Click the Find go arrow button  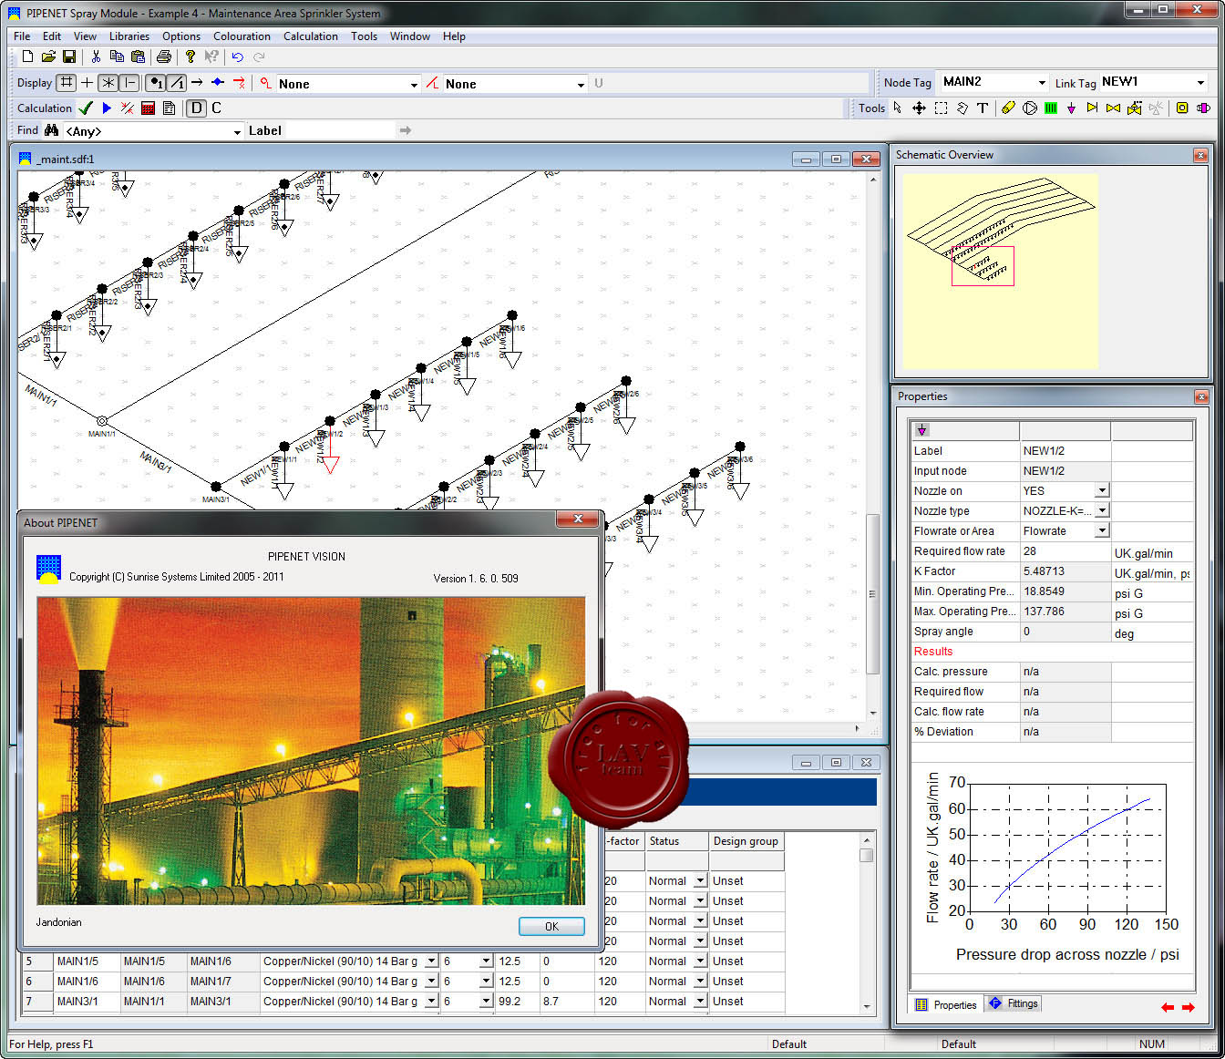pyautogui.click(x=406, y=130)
